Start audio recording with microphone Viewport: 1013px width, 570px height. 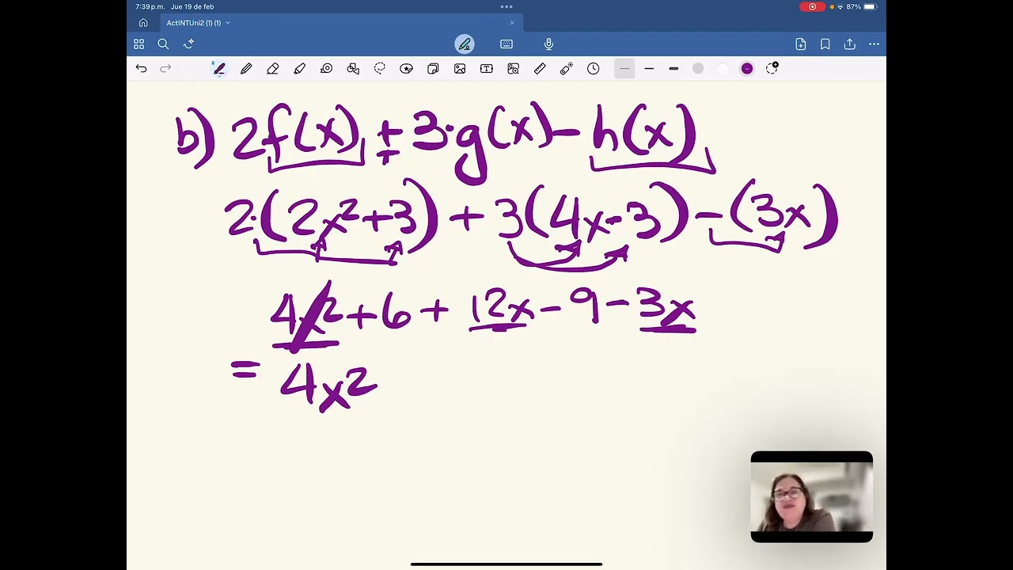(548, 44)
